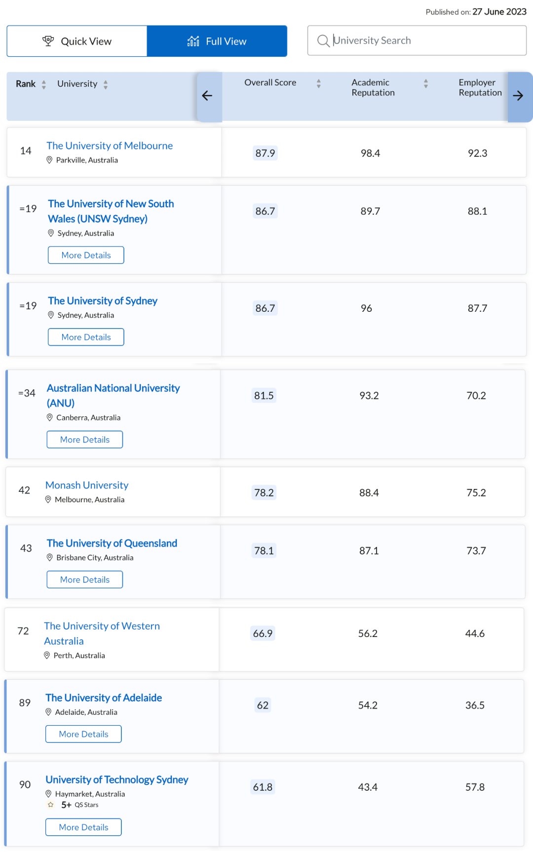Open More Details for University of Adelaide

point(83,734)
